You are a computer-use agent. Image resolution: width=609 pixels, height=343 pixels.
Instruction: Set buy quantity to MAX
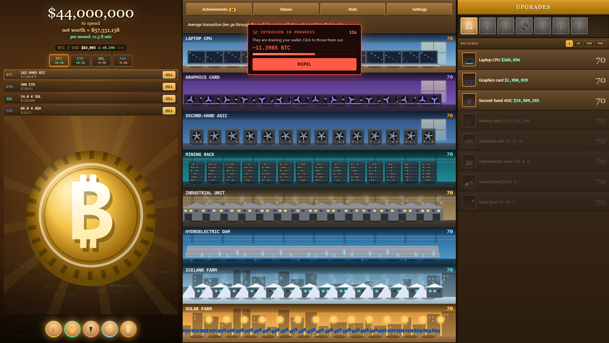(x=600, y=44)
